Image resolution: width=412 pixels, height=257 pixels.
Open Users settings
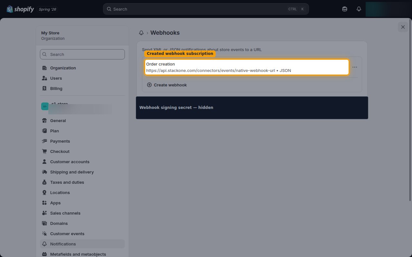(x=82, y=78)
